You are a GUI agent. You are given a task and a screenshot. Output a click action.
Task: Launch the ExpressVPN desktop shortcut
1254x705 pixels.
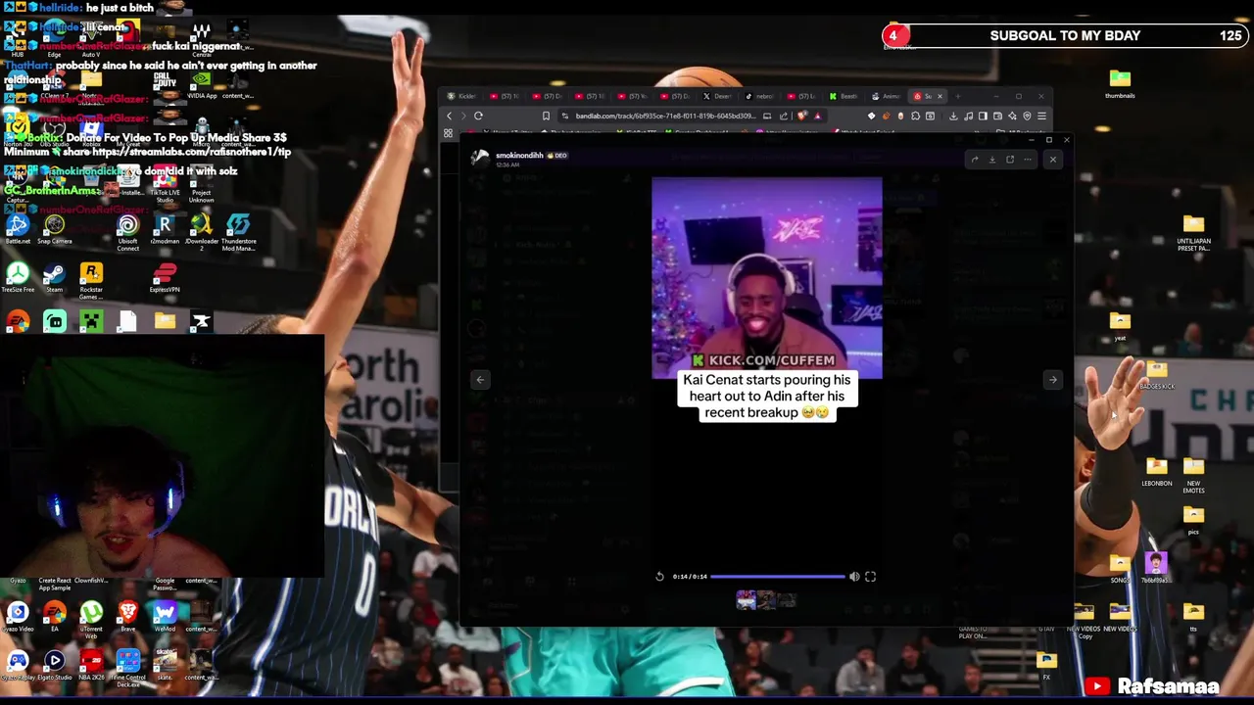click(165, 278)
